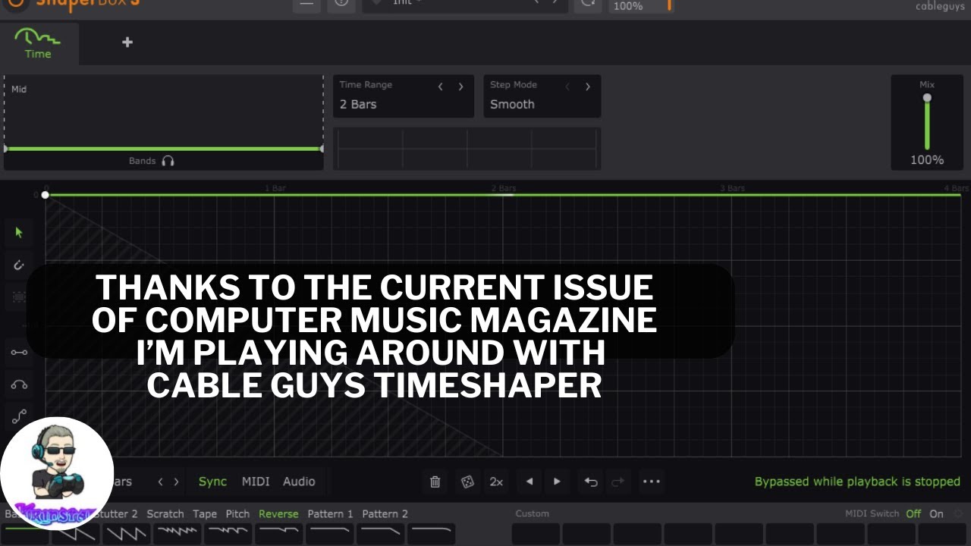
Task: Select the Pattern 2 preset category
Action: 385,513
